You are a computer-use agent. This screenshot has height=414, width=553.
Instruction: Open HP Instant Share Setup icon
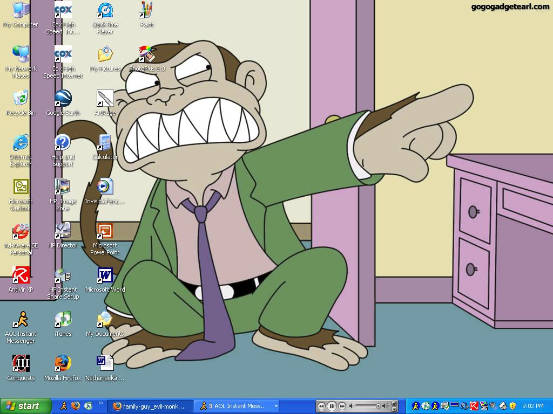[x=63, y=284]
